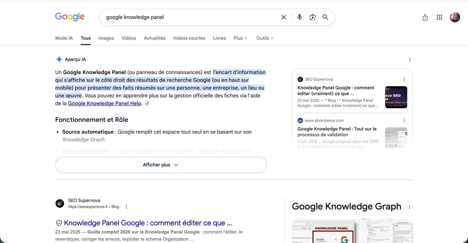
Task: Open the account profile avatar
Action: coord(455,17)
